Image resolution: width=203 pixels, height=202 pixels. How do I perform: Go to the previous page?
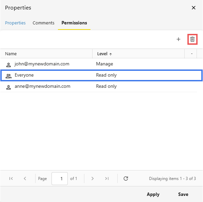tap(25, 178)
